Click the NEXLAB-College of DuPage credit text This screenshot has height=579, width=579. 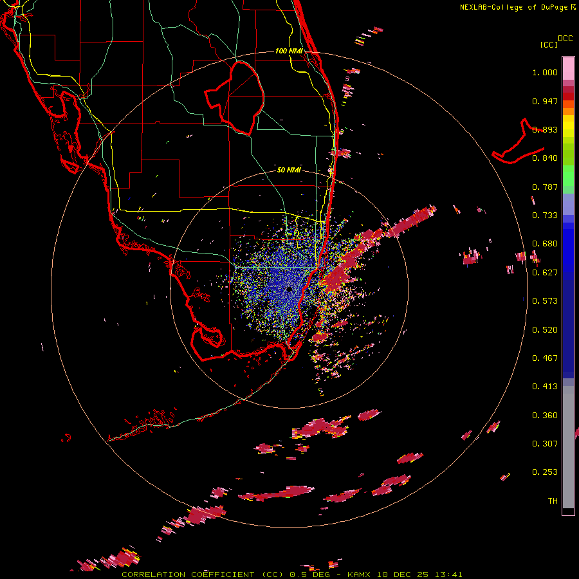coord(513,7)
